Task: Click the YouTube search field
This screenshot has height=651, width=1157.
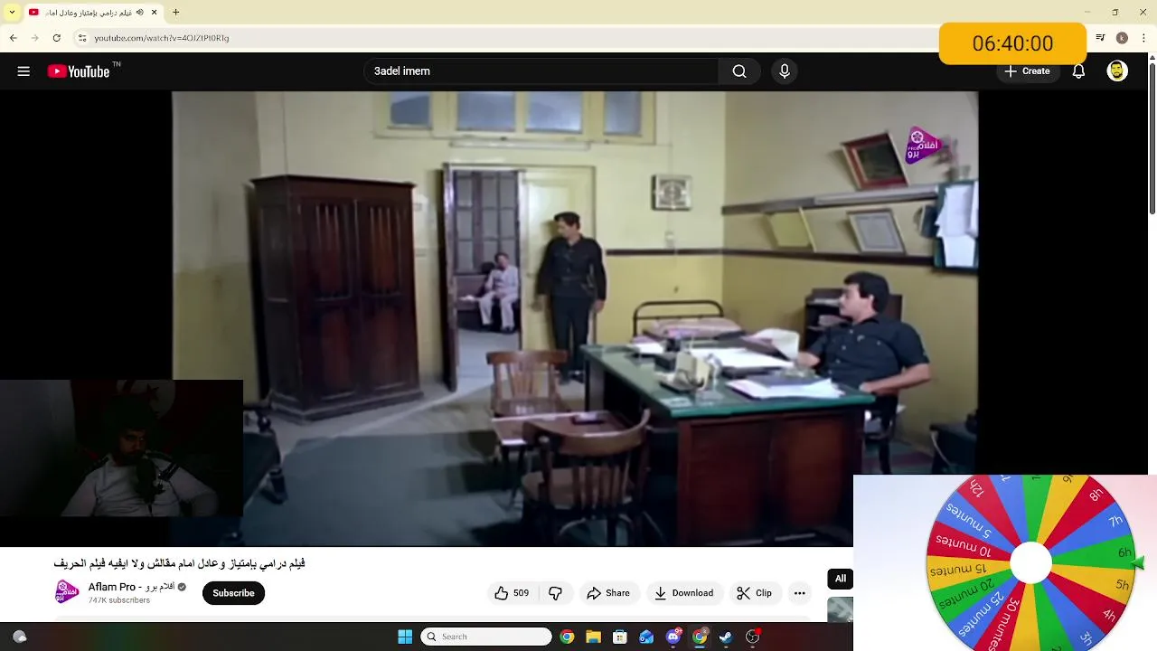Action: pos(541,71)
